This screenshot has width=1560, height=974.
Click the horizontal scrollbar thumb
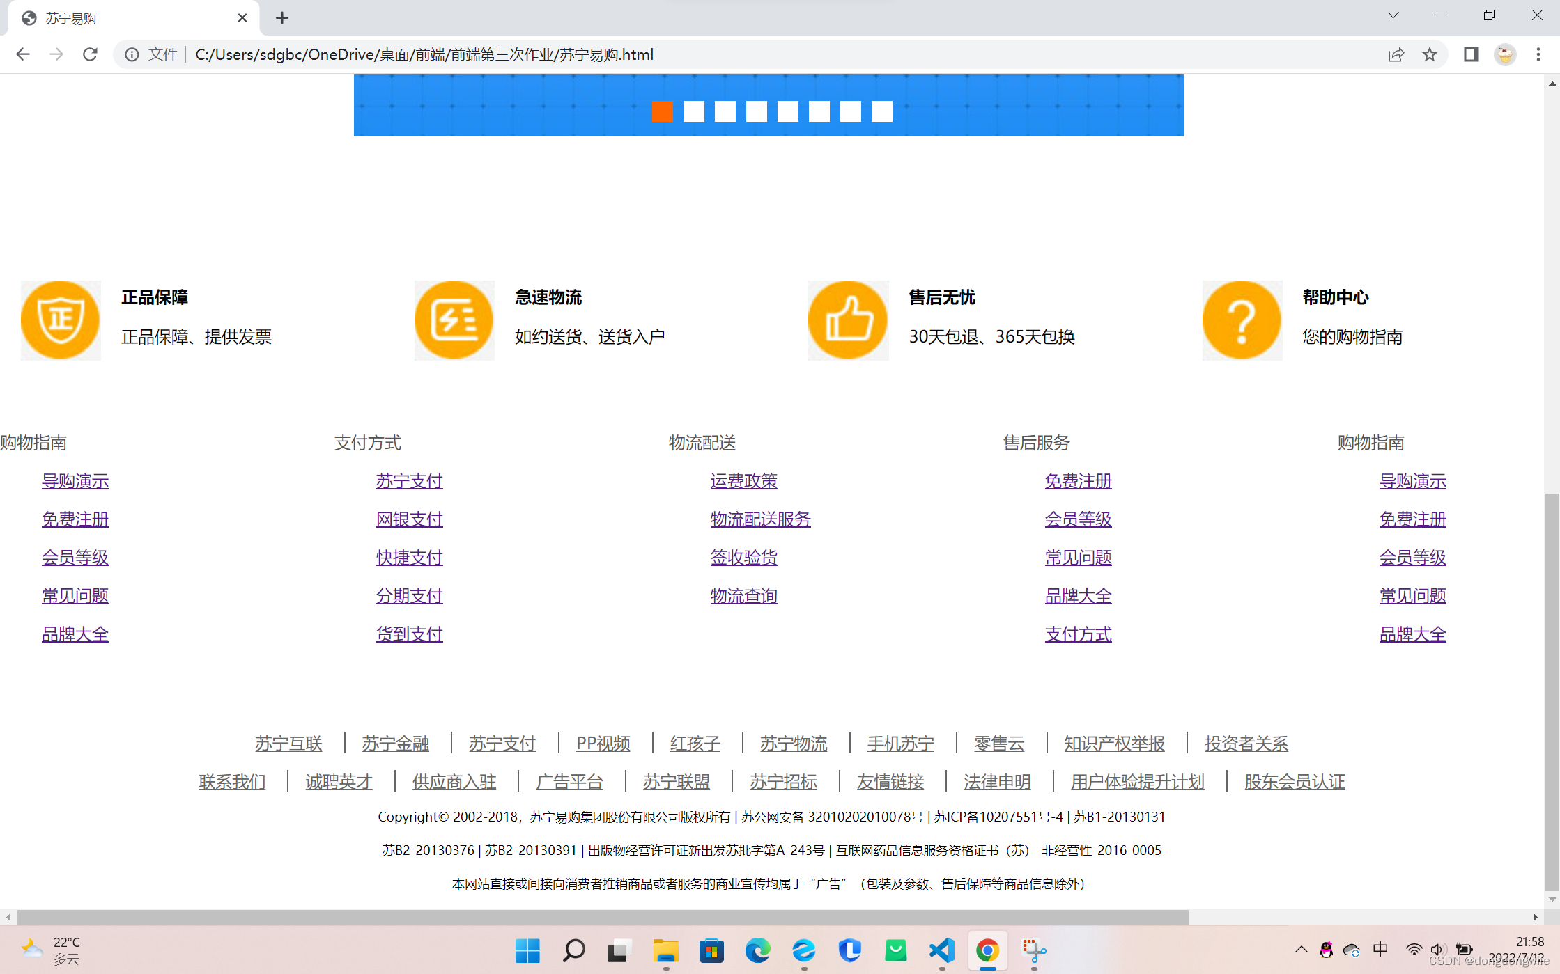click(603, 917)
